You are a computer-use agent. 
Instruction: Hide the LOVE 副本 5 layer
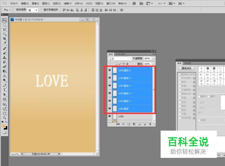coord(110,78)
